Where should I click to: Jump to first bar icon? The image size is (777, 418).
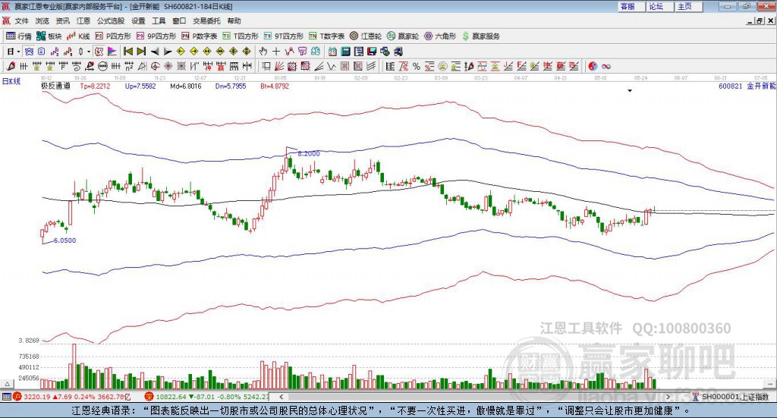[x=128, y=52]
